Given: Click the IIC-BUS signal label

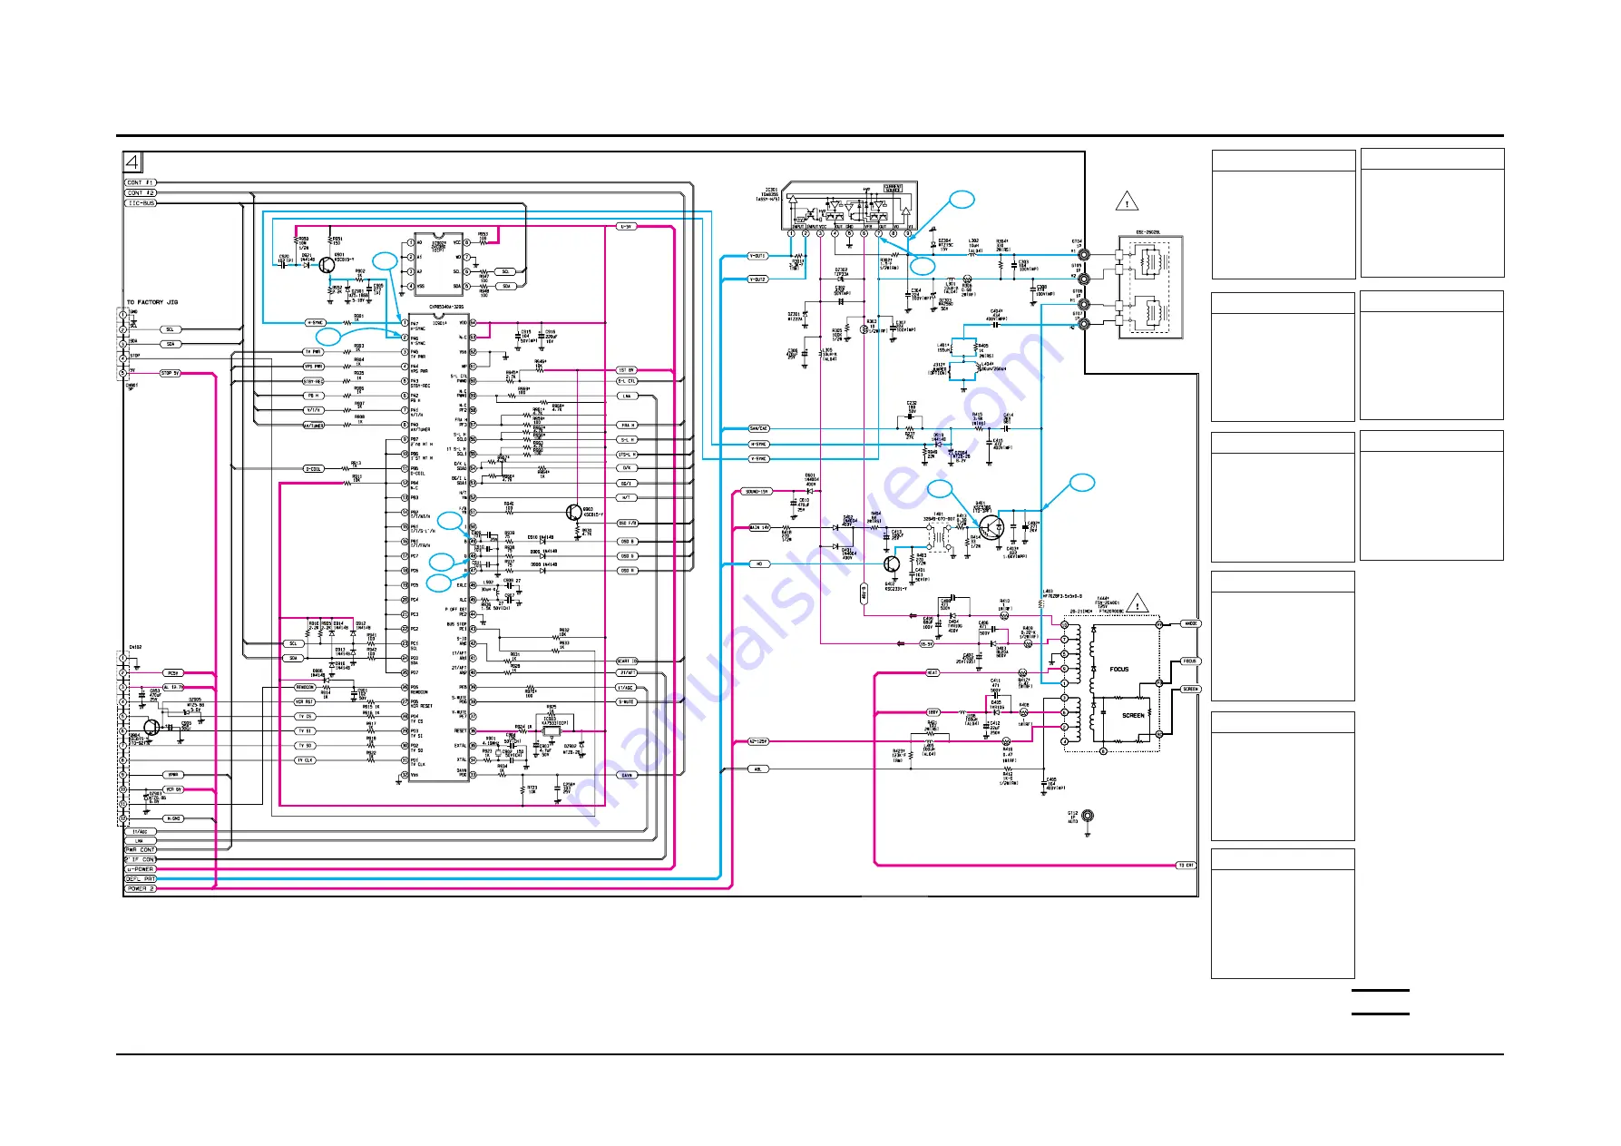Looking at the screenshot, I should tap(141, 202).
